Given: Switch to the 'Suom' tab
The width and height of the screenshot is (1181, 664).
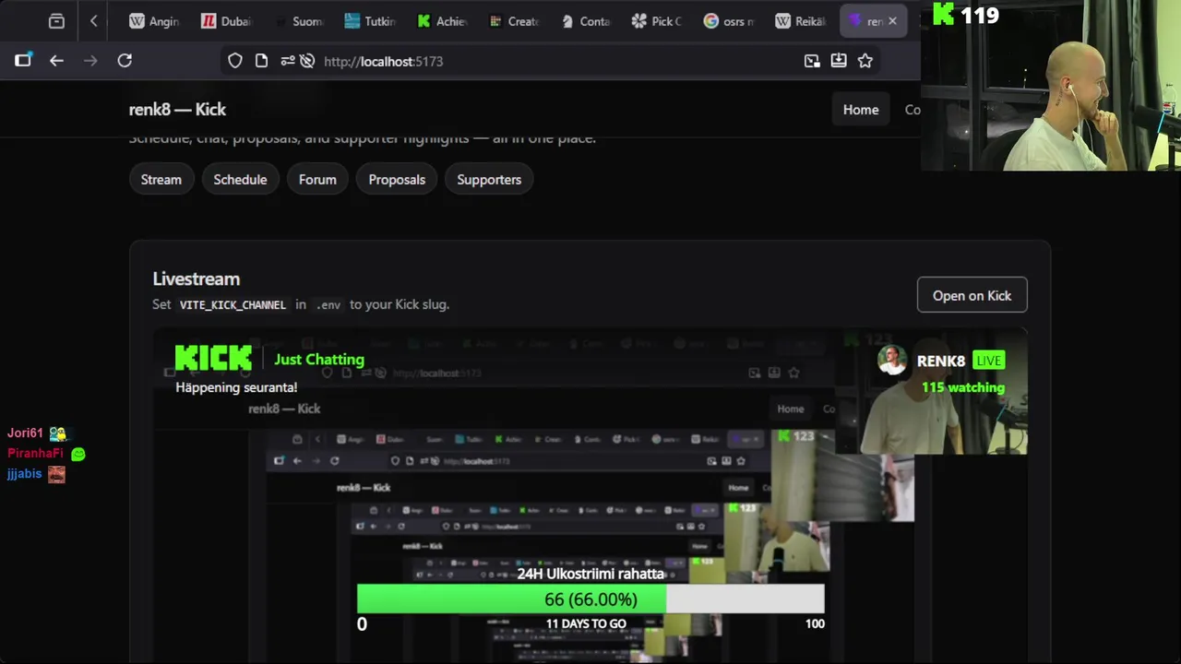Looking at the screenshot, I should [298, 21].
